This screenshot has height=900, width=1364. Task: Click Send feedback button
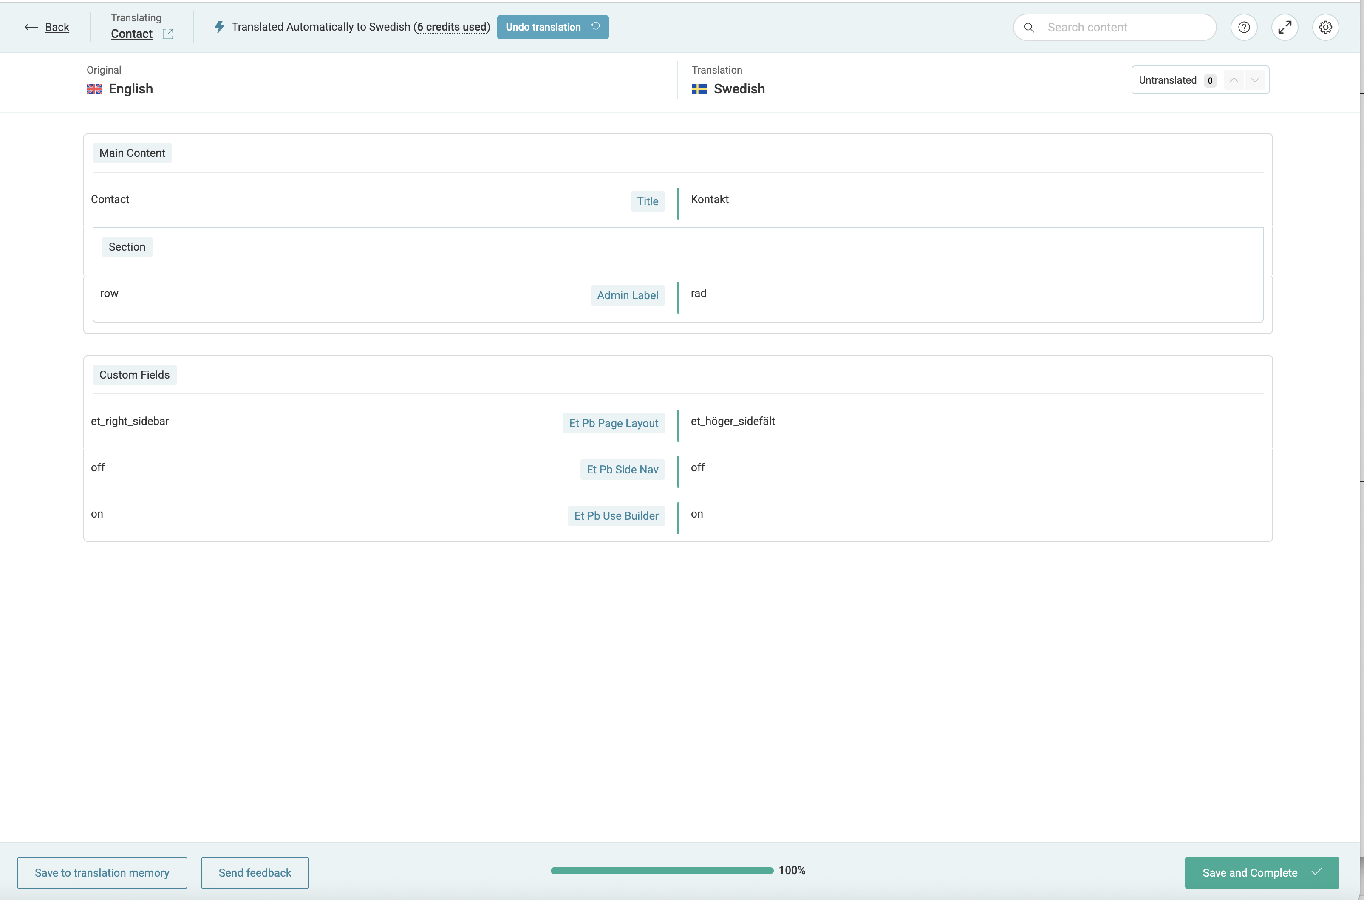[x=255, y=872]
